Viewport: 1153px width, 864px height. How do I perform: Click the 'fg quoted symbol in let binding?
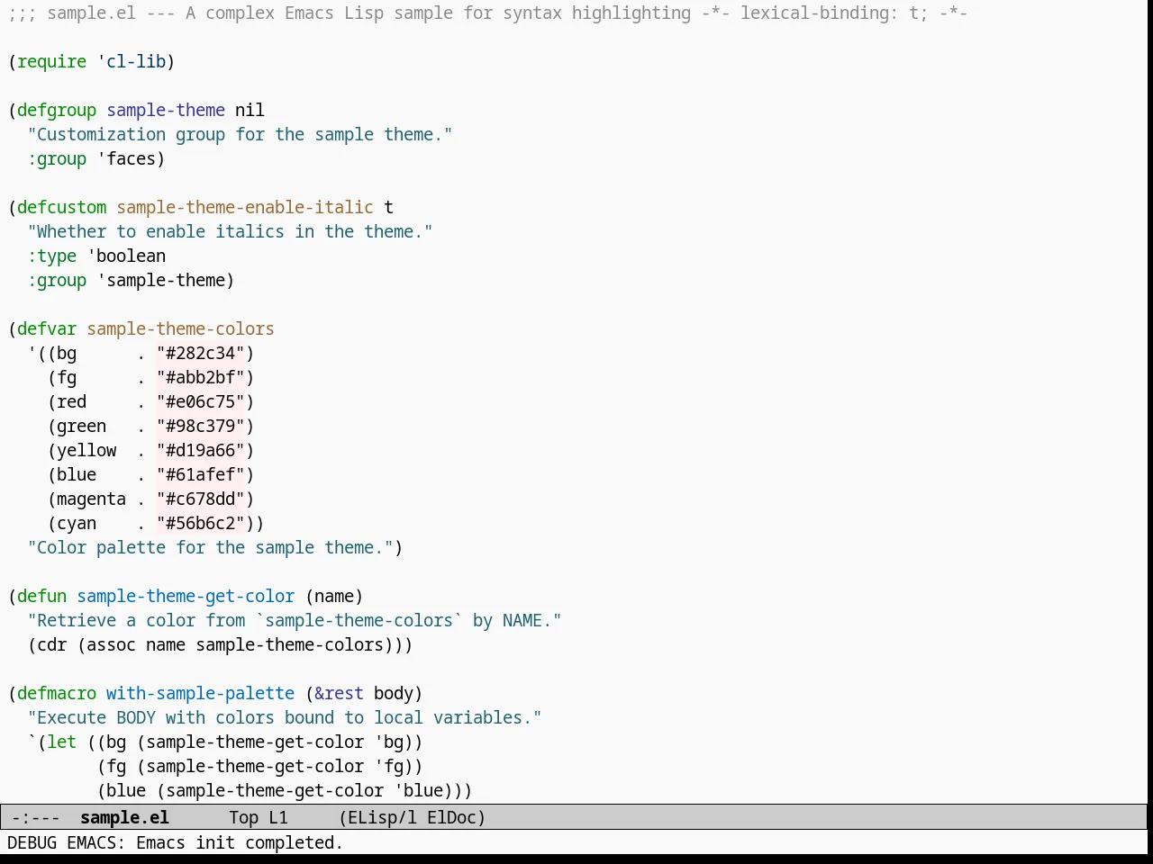389,766
